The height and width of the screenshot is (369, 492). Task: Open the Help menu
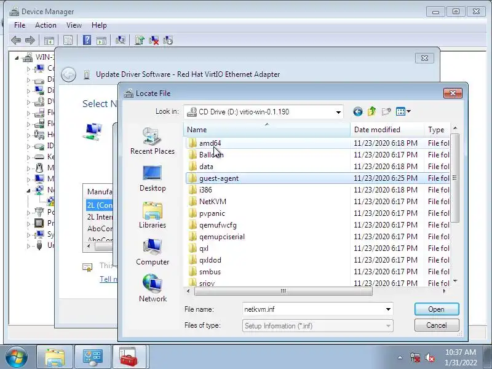coord(99,25)
